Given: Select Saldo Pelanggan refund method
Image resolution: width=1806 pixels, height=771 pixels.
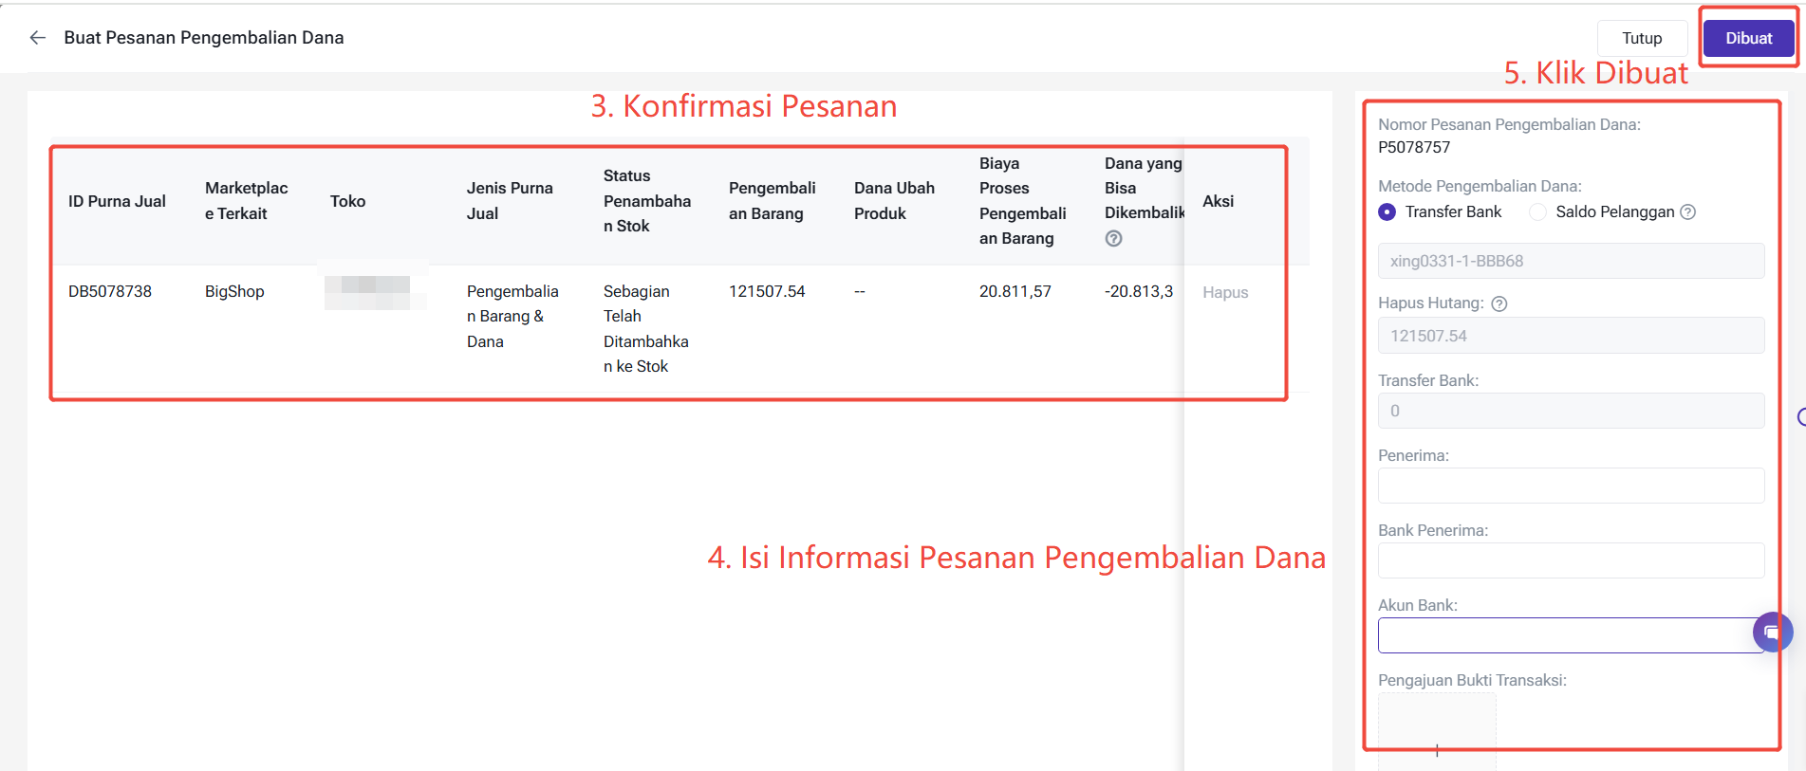Looking at the screenshot, I should tap(1537, 211).
